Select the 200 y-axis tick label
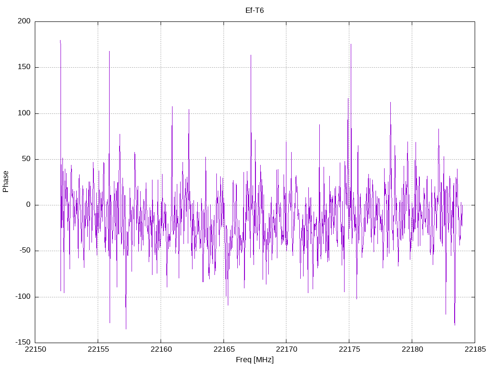Viewport: 488px width, 366px height. pyautogui.click(x=24, y=21)
